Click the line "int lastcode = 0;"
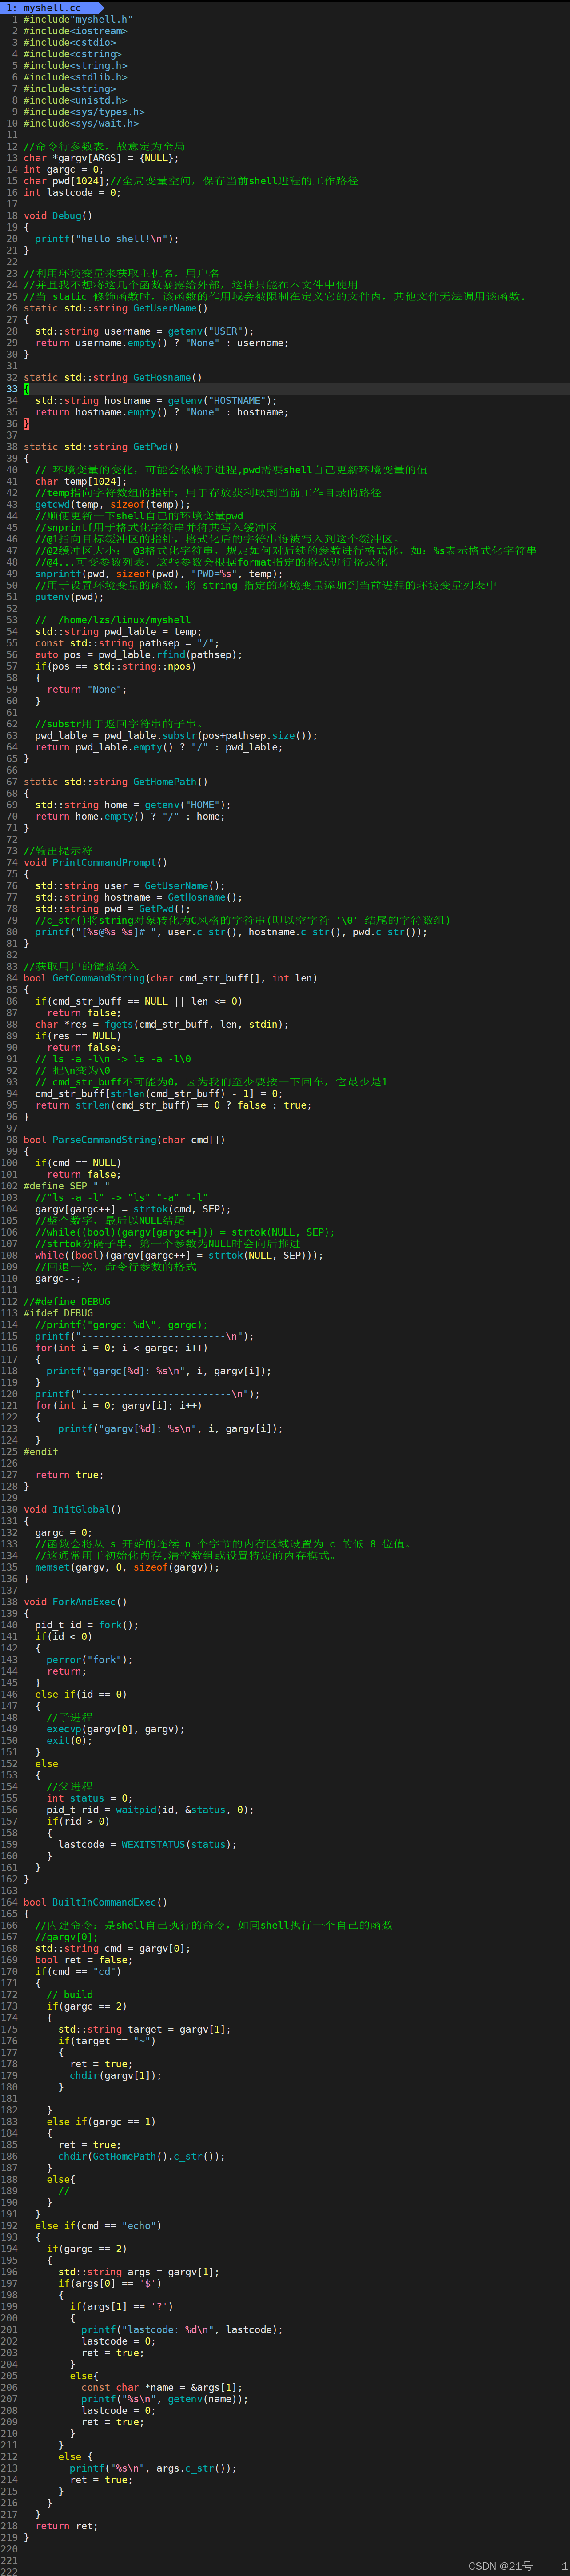This screenshot has width=570, height=2576. click(x=72, y=192)
